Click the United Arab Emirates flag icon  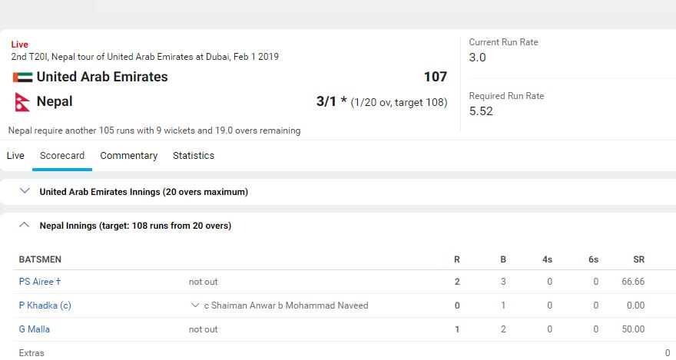point(22,77)
